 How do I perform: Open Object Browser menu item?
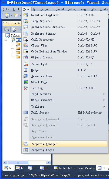coord(65,57)
